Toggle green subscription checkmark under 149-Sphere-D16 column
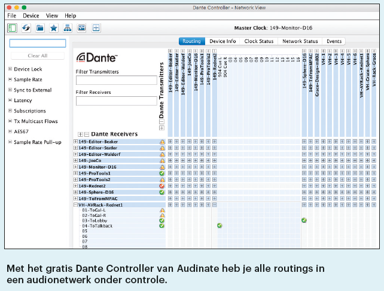Screen dimensions: 384x291 [304, 220]
